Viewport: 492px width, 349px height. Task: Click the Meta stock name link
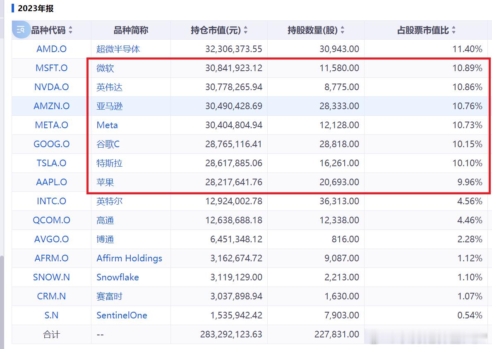[107, 125]
